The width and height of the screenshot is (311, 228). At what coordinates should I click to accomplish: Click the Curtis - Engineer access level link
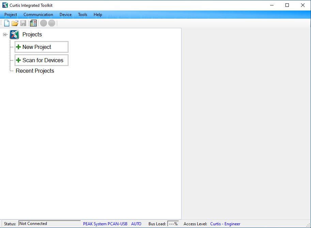pyautogui.click(x=225, y=224)
